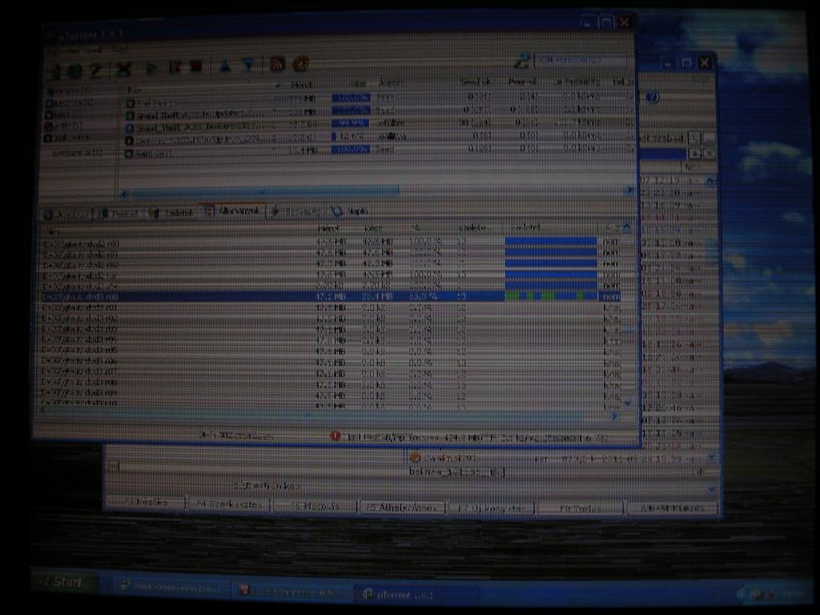Click the 12.6% progress bar in the torrent list
Viewport: 820px width, 615px height.
click(x=351, y=136)
